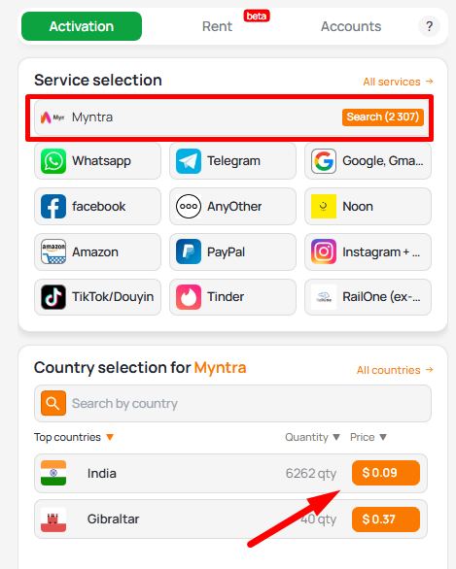Click the 6262 qty text
Image resolution: width=456 pixels, height=569 pixels.
[x=311, y=474]
